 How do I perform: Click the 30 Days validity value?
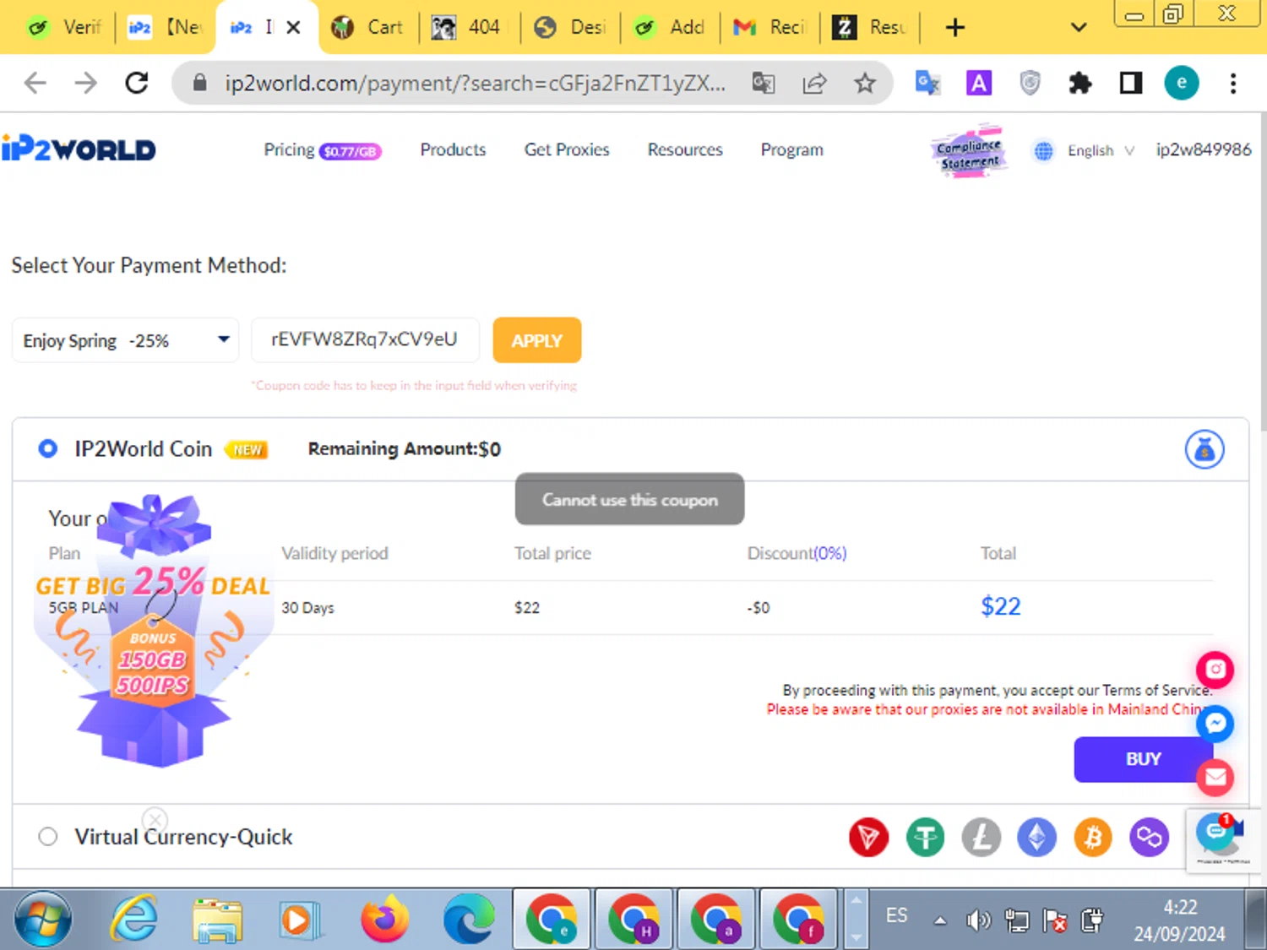click(307, 608)
